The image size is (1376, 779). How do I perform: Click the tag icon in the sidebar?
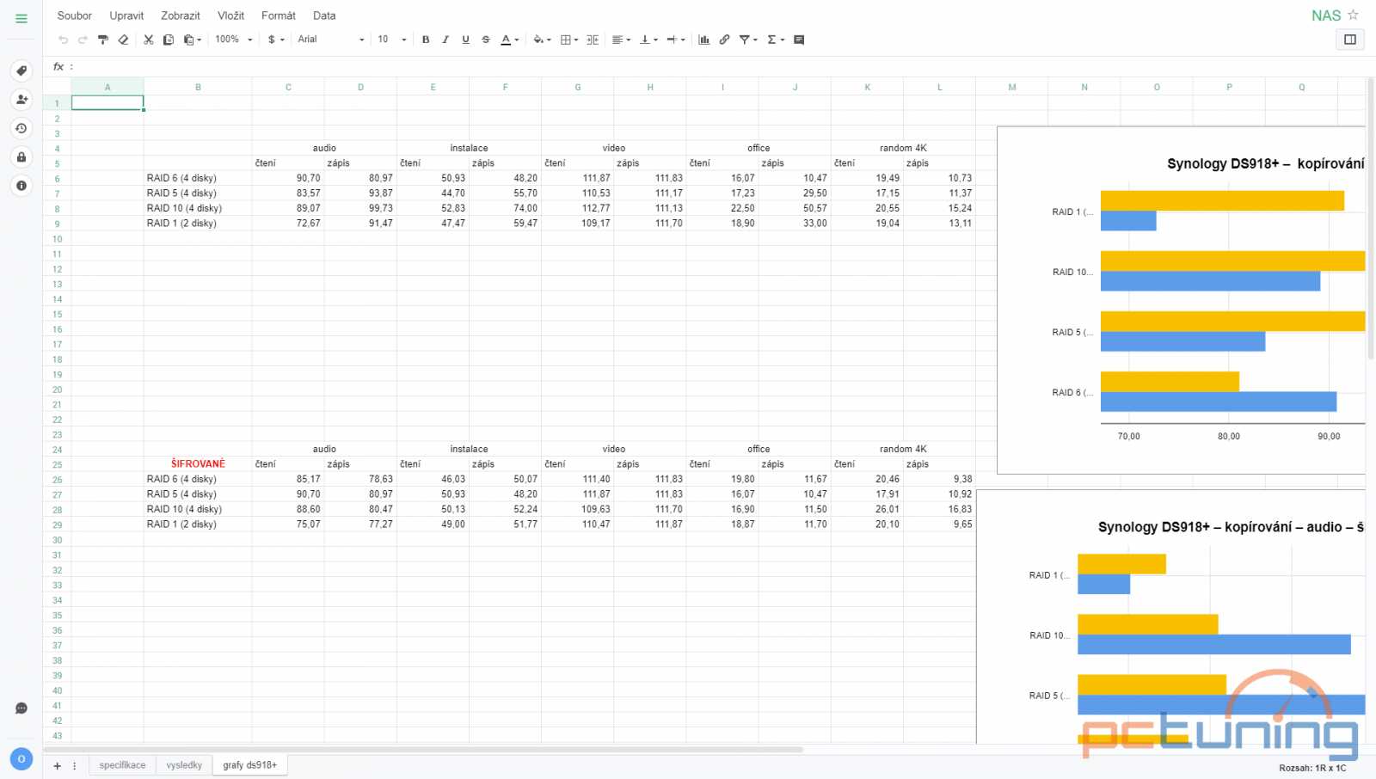[21, 71]
